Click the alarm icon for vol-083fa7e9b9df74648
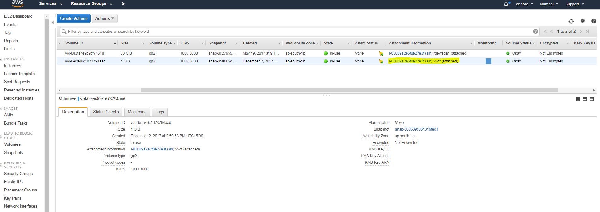The height and width of the screenshot is (212, 600). (381, 53)
